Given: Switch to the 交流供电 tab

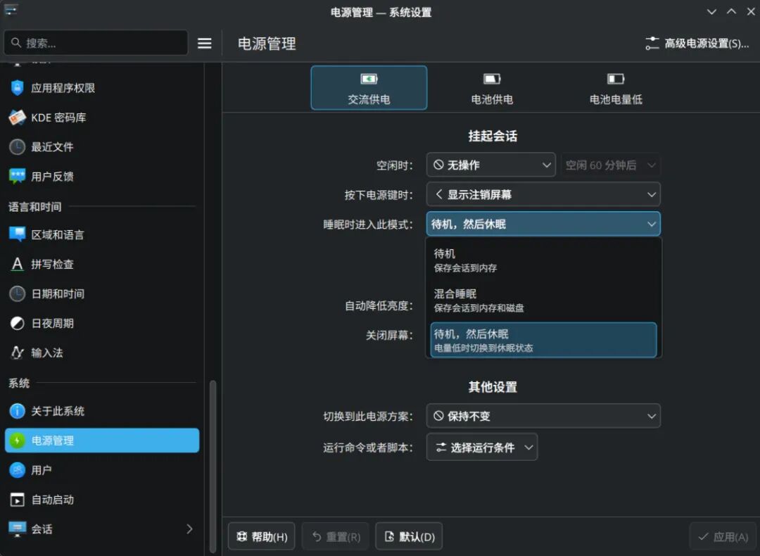Looking at the screenshot, I should (x=369, y=88).
